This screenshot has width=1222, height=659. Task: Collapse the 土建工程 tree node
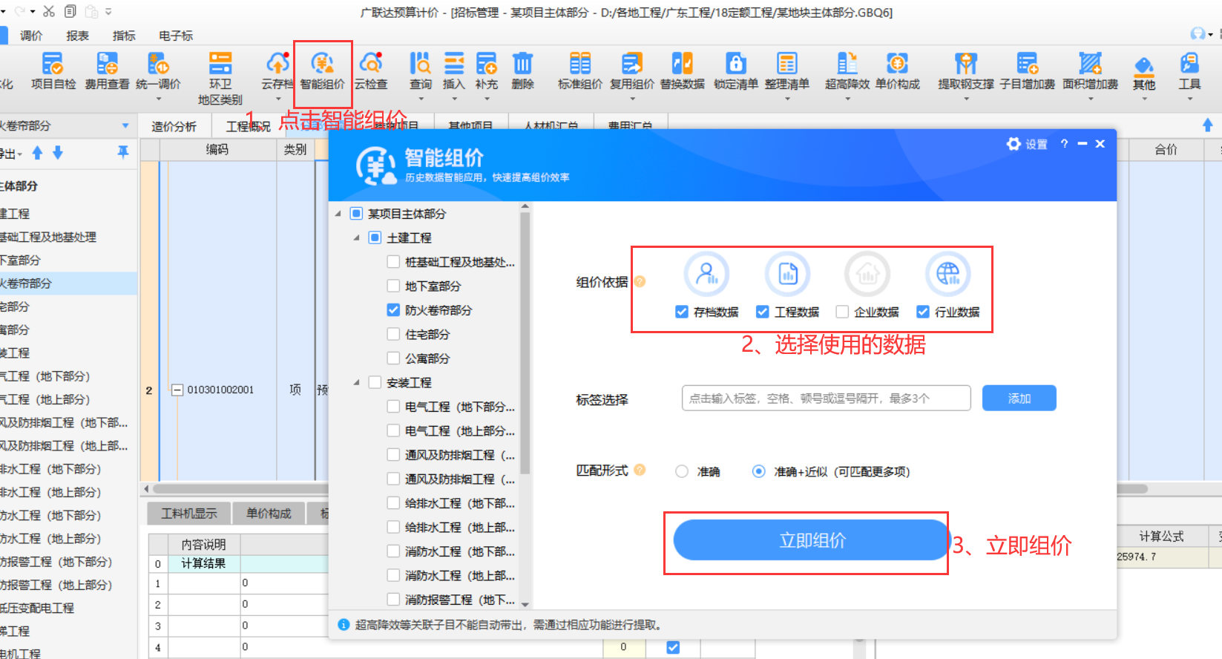(357, 237)
